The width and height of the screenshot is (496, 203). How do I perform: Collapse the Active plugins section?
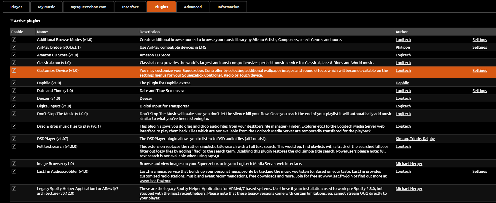tap(12, 20)
